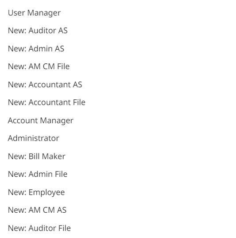Select New: Bill Maker option
This screenshot has height=238, width=236.
37,156
